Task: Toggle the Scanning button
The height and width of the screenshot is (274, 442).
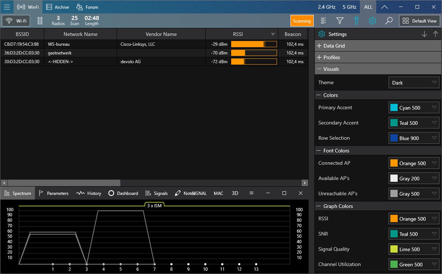Action: (302, 21)
